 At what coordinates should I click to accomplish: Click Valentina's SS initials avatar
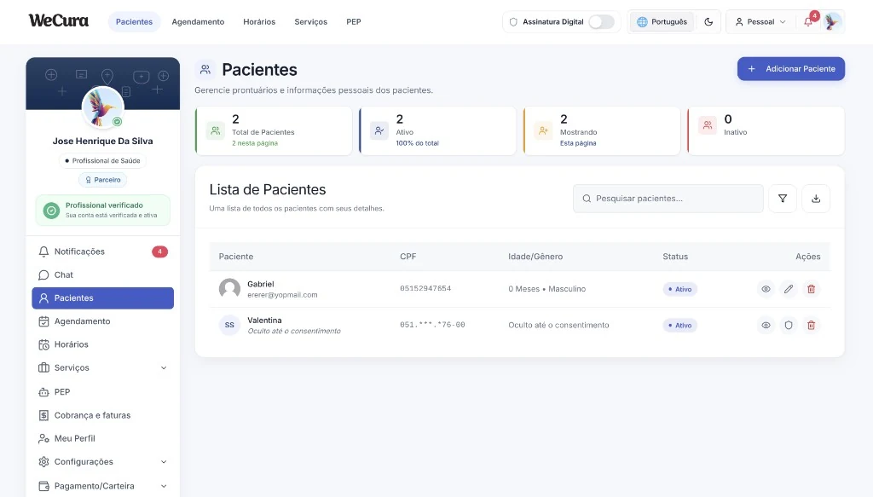coord(229,325)
